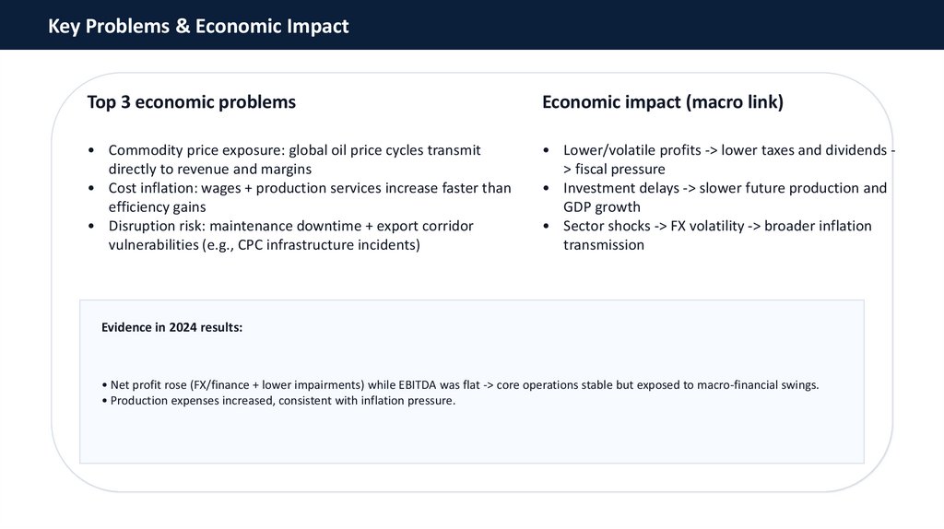Select the 'Top 3 economic problems' heading
The width and height of the screenshot is (944, 529).
[192, 102]
